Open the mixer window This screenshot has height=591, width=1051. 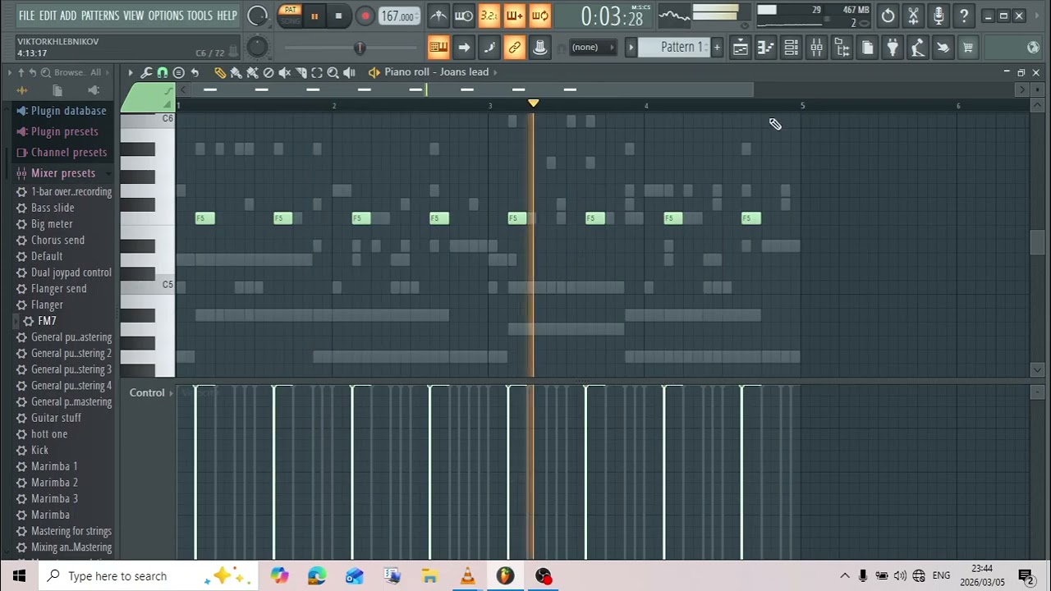coord(816,48)
